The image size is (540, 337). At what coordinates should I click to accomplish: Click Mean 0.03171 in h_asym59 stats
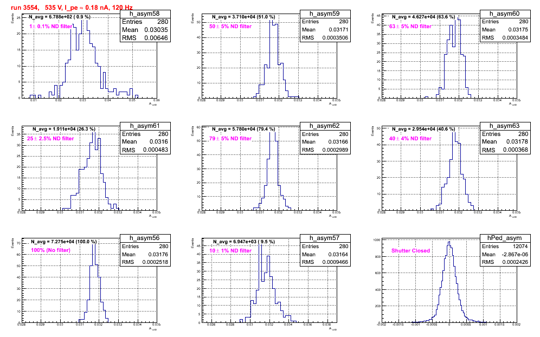point(325,30)
